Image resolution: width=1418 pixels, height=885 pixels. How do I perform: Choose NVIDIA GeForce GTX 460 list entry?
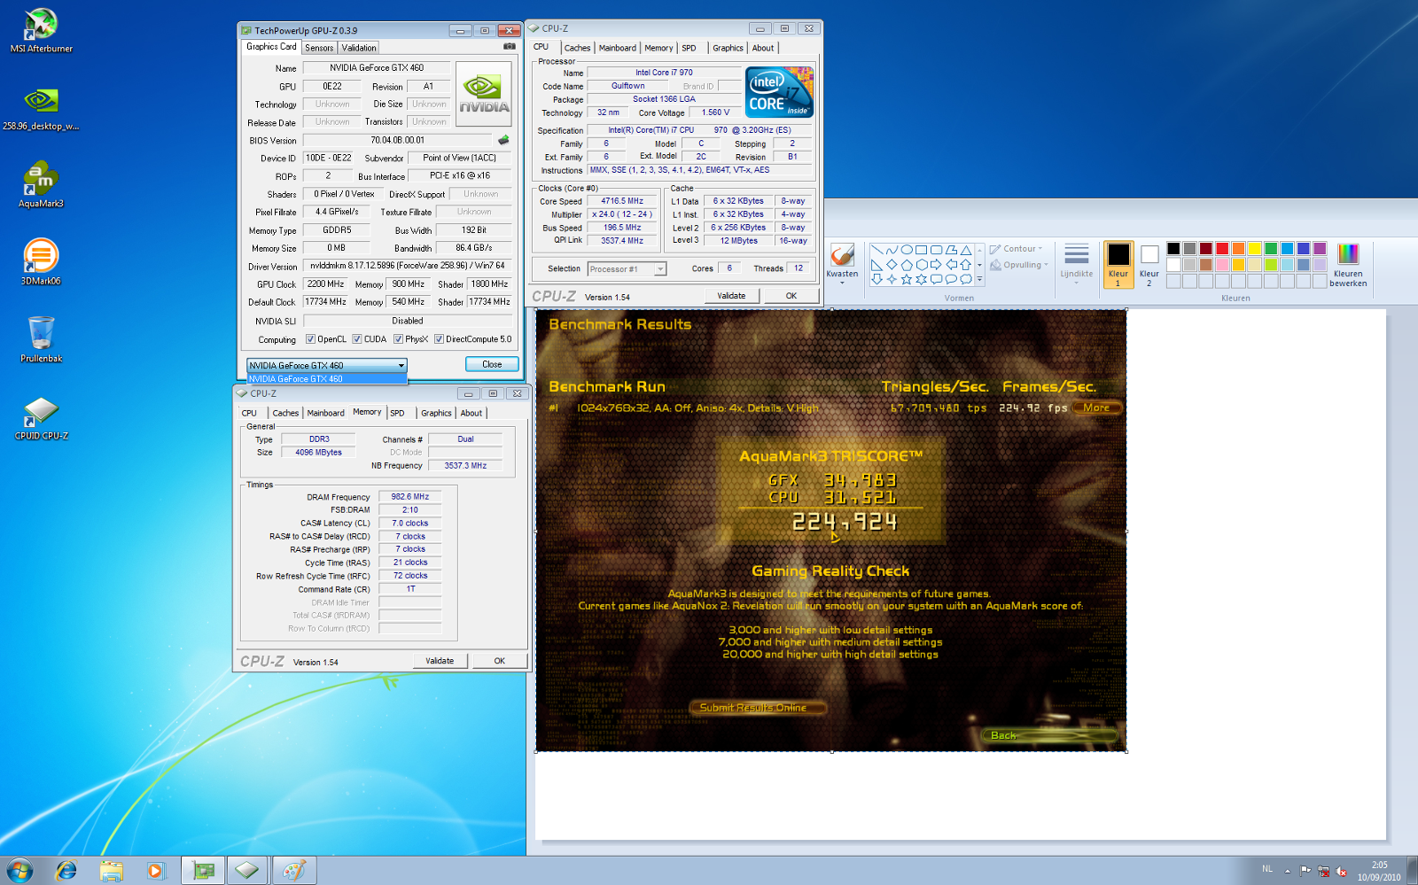tap(326, 378)
